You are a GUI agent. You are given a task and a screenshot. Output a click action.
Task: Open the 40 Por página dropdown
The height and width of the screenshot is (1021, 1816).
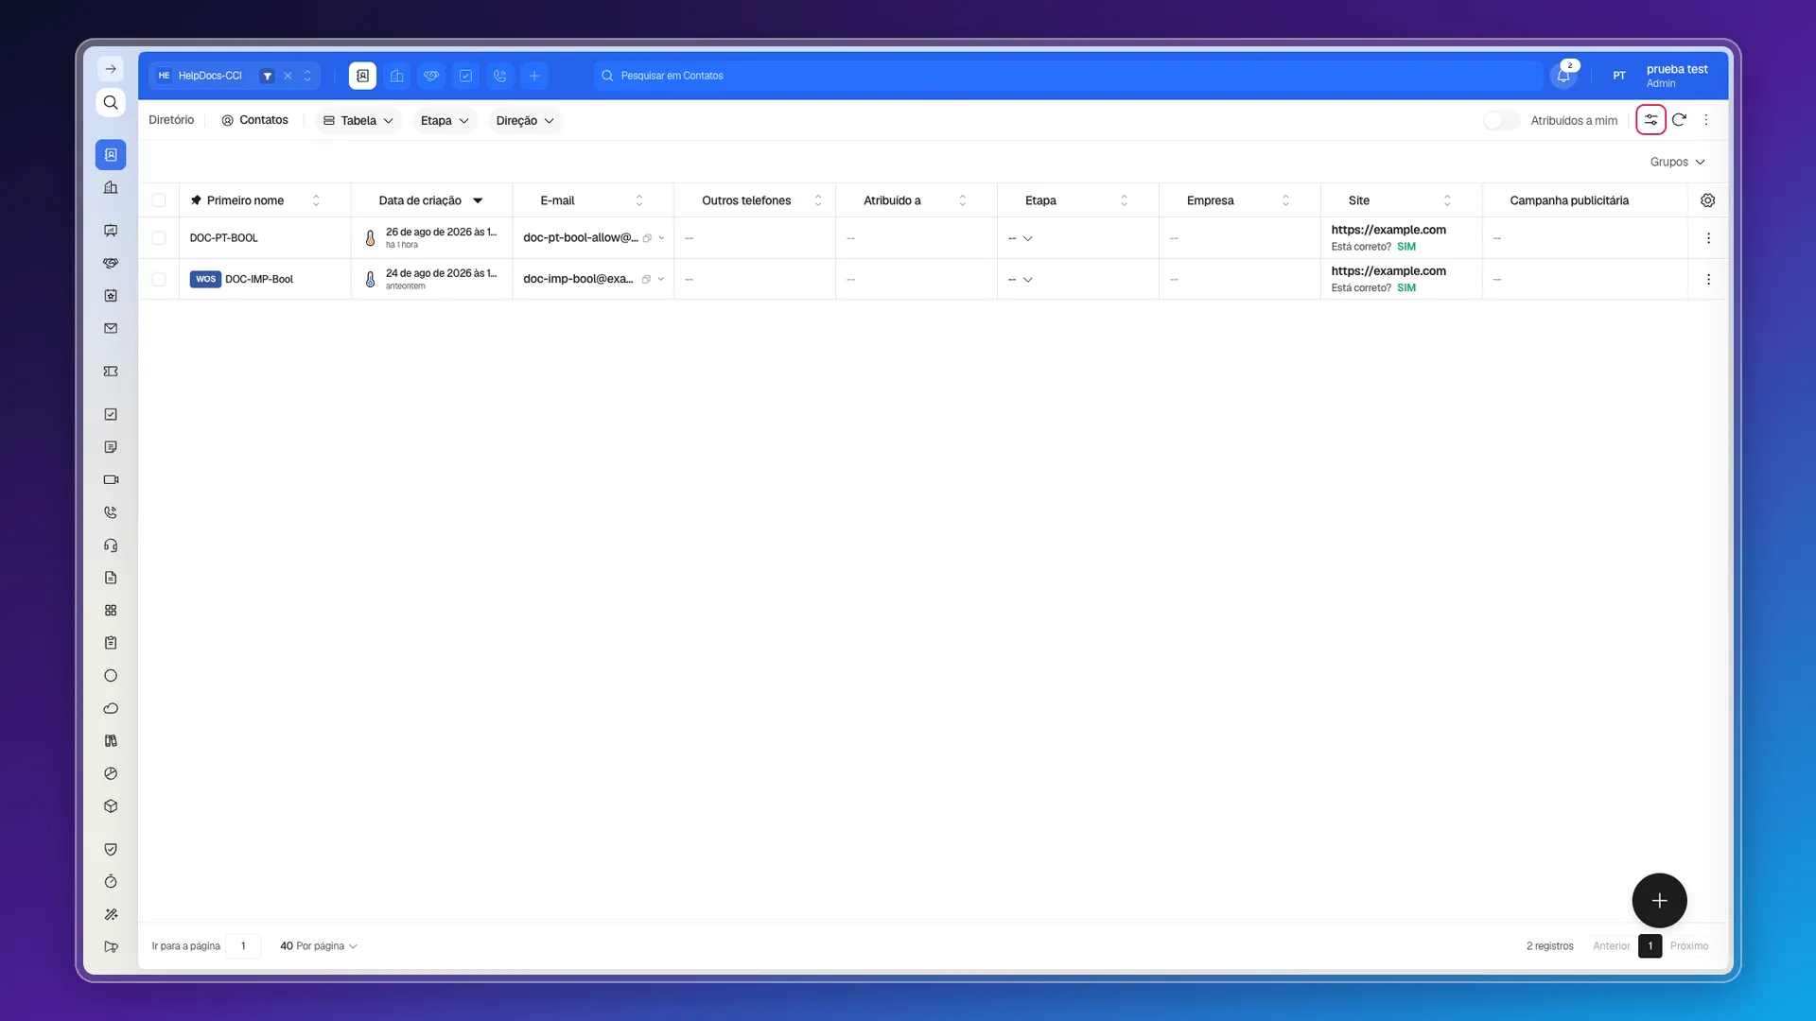[x=318, y=945]
